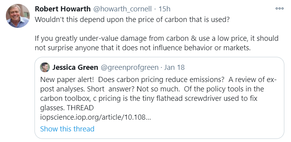Click the flathead screwdriver sentence

149,93
